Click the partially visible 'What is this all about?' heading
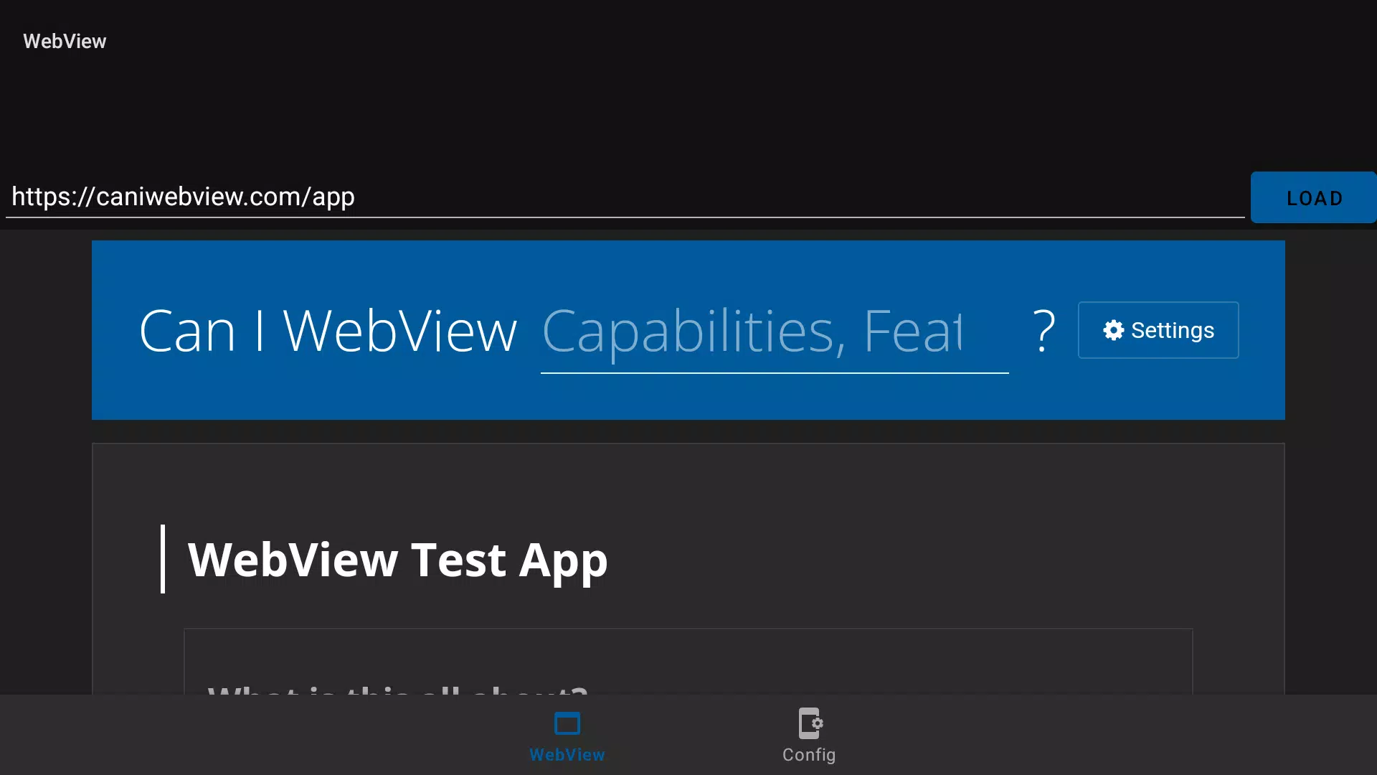Screen dimensions: 1377x775 click(397, 690)
